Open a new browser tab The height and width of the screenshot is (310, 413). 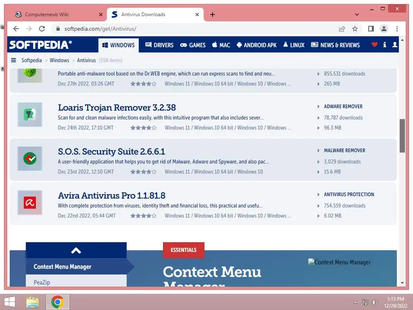[212, 15]
